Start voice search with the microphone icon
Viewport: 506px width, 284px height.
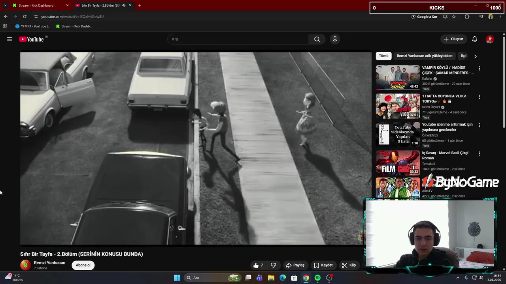[x=335, y=39]
